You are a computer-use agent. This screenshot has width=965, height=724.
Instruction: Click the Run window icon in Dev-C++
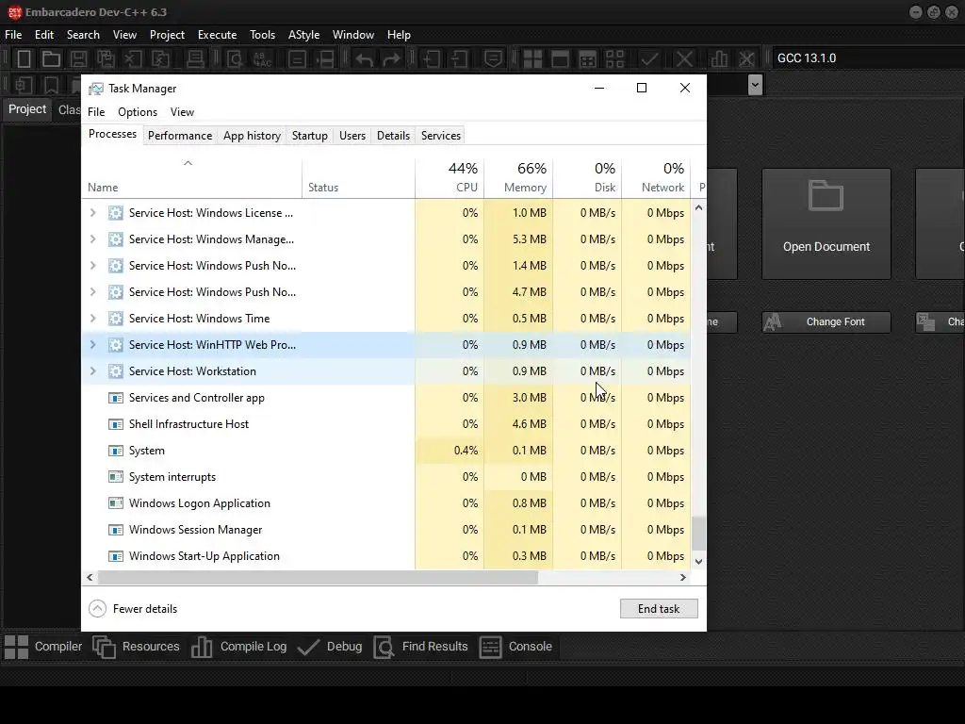pyautogui.click(x=560, y=59)
